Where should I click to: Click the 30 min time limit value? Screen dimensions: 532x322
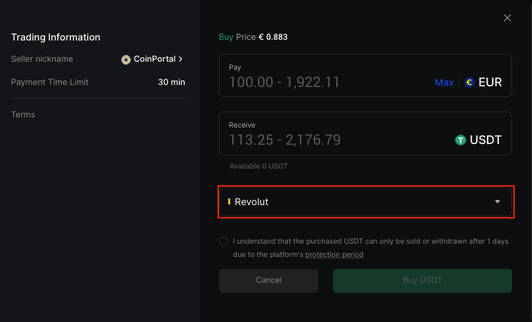pos(171,82)
